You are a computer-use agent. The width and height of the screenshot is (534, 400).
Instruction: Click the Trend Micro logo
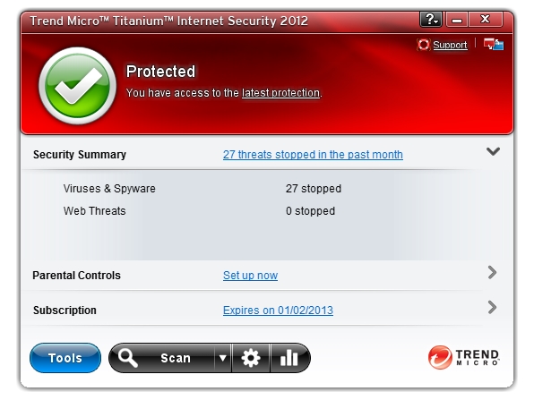(x=463, y=357)
